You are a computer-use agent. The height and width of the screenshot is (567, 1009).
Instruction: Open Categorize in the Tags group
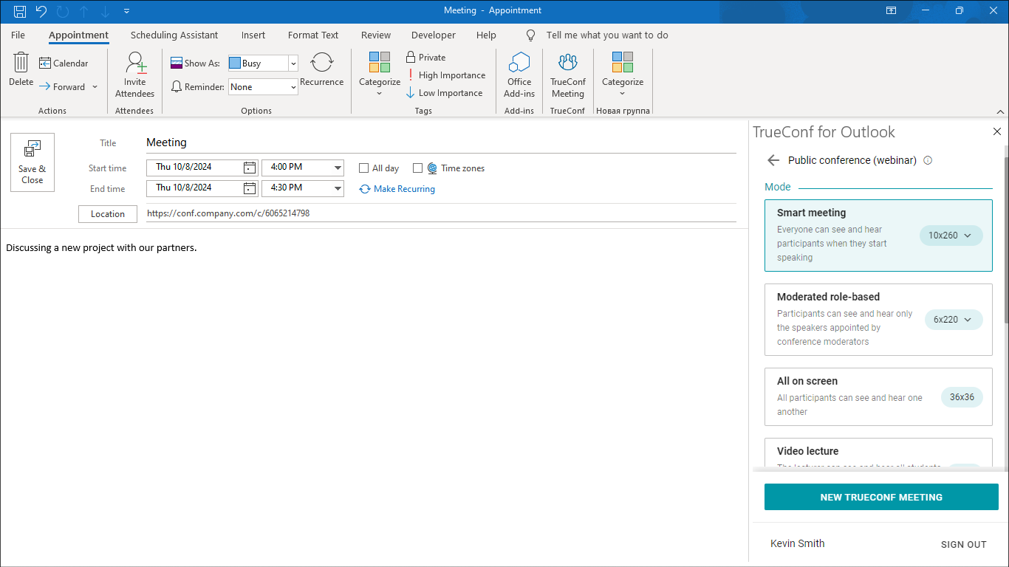pos(380,75)
